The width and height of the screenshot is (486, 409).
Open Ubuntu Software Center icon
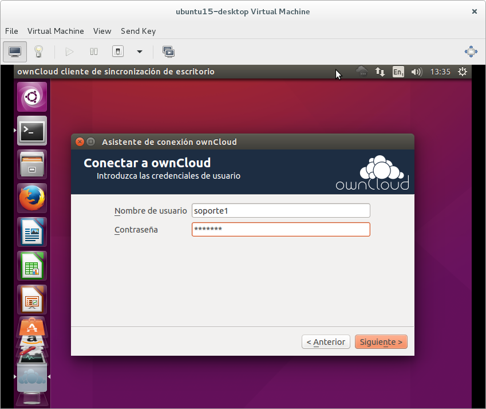[x=32, y=327]
